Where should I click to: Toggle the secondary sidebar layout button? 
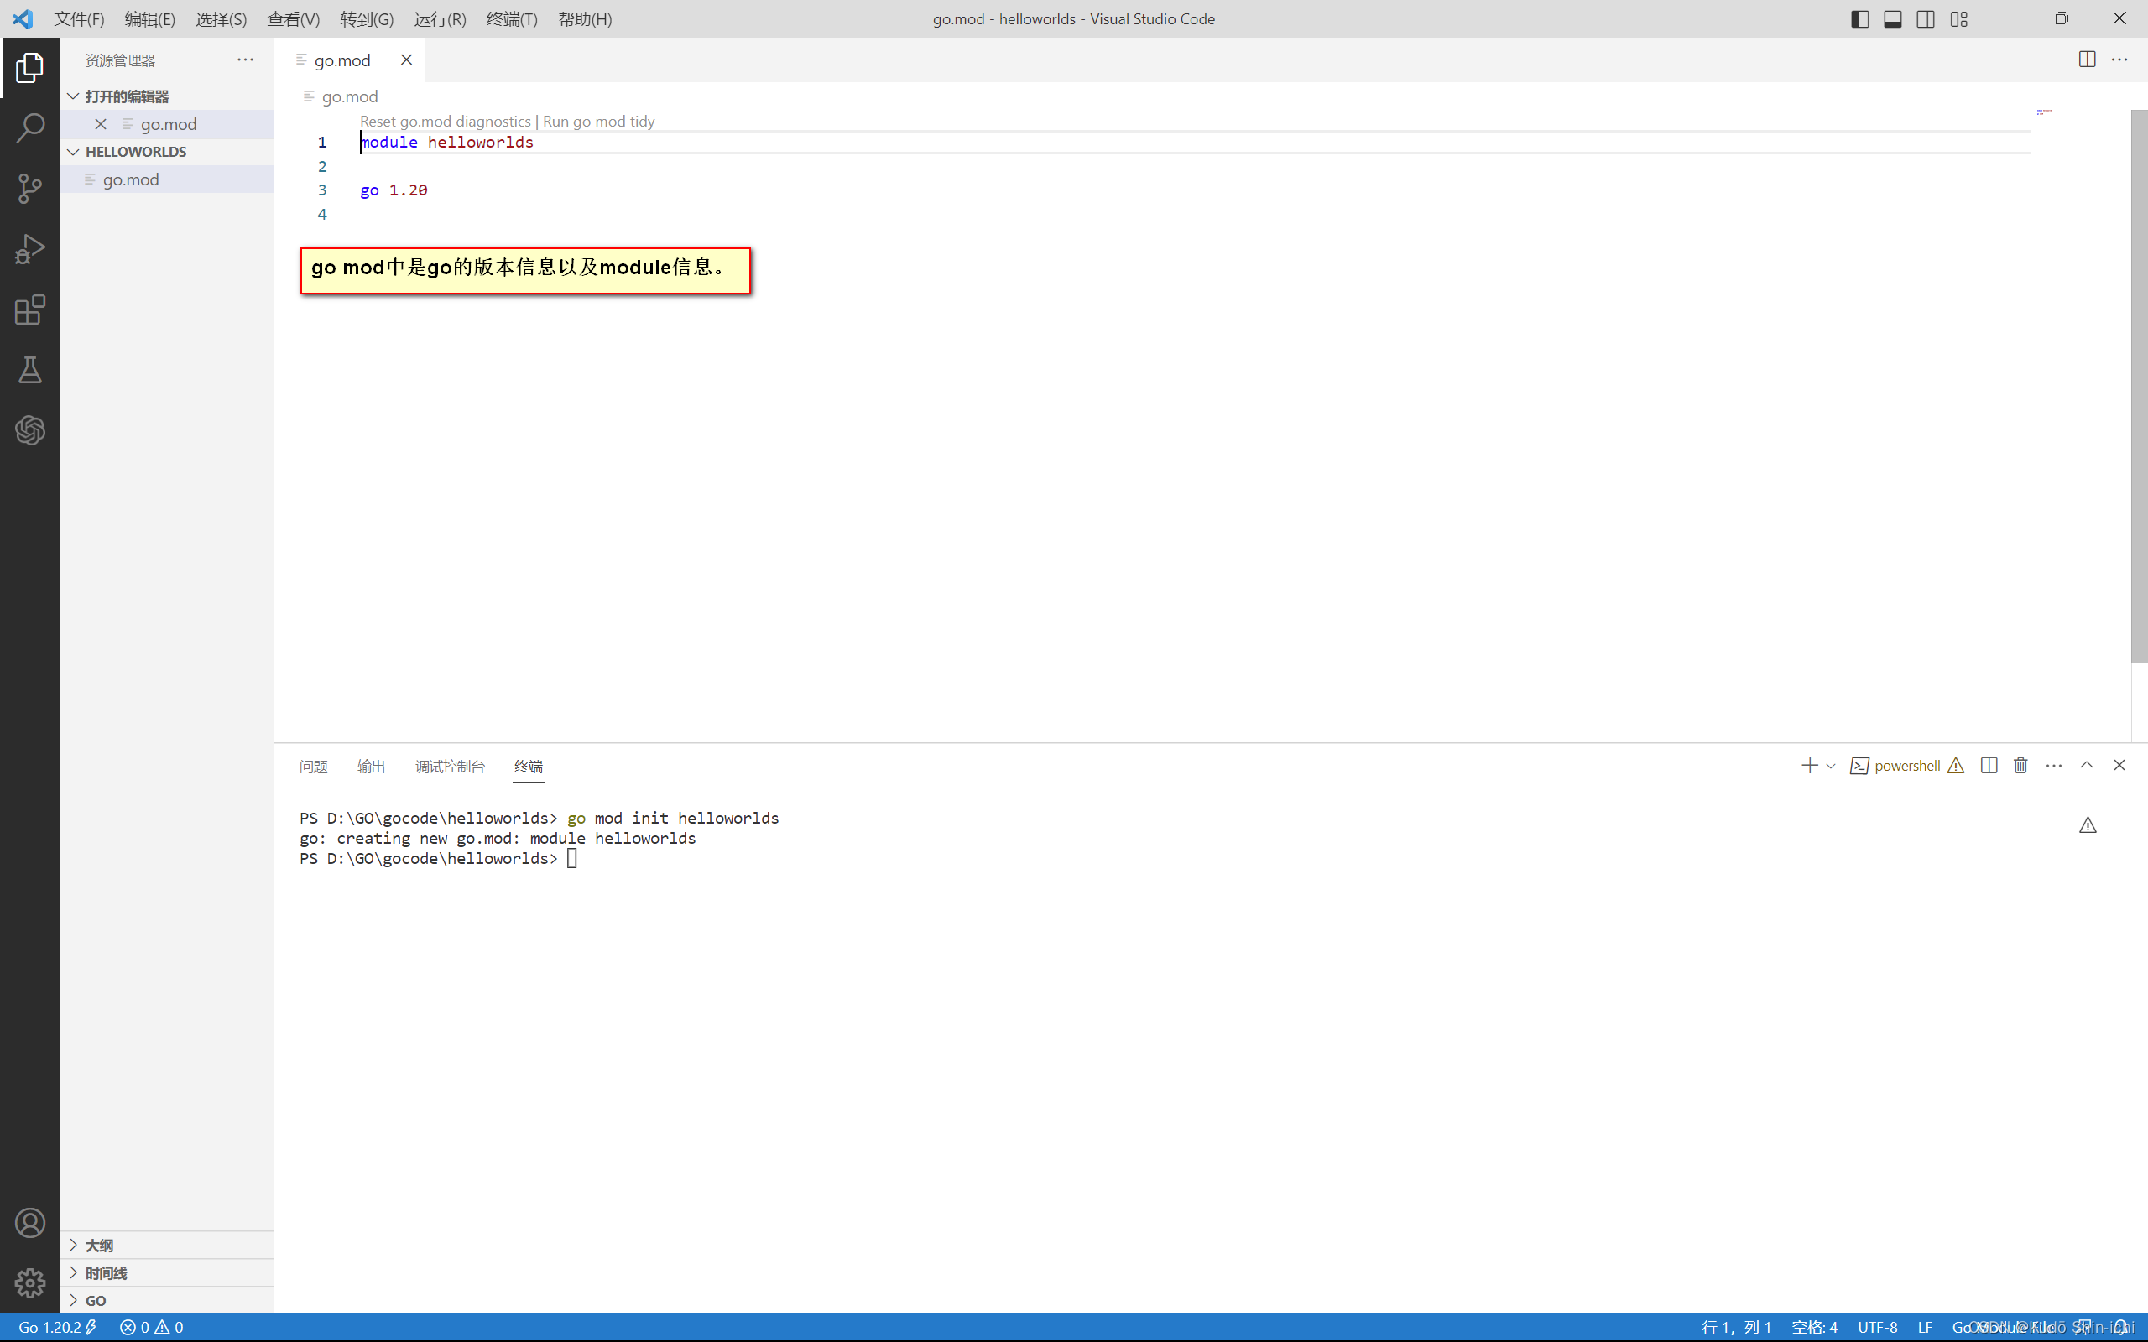coord(1925,18)
